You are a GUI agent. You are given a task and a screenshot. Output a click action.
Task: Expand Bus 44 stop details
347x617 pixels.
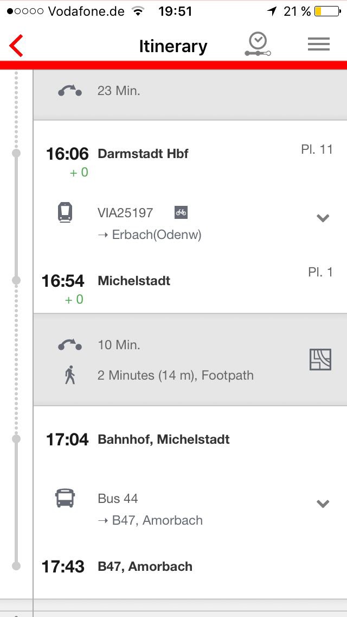coord(323,504)
